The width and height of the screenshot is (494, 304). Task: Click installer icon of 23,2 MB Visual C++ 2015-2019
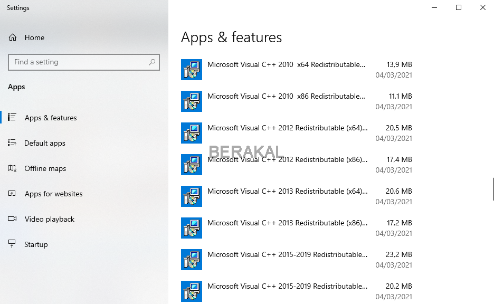click(192, 260)
